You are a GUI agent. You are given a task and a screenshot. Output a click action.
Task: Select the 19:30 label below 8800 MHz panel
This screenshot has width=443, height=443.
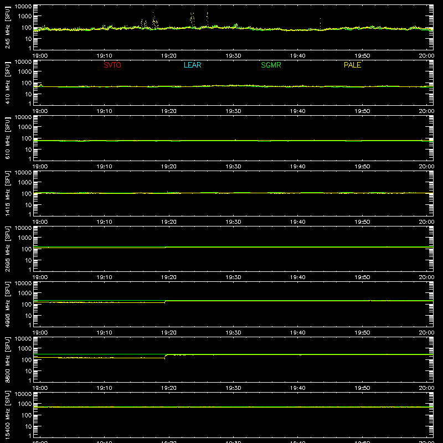click(x=233, y=388)
